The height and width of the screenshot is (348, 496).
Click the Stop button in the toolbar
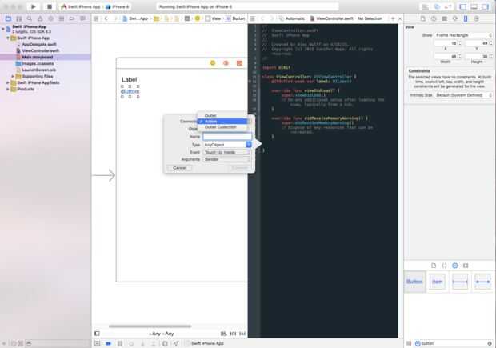pos(50,6)
